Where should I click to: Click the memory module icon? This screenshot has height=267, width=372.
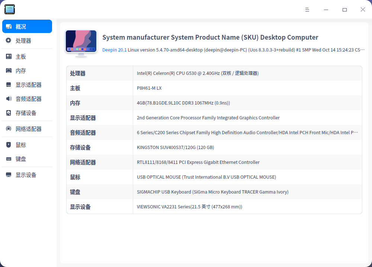9,71
